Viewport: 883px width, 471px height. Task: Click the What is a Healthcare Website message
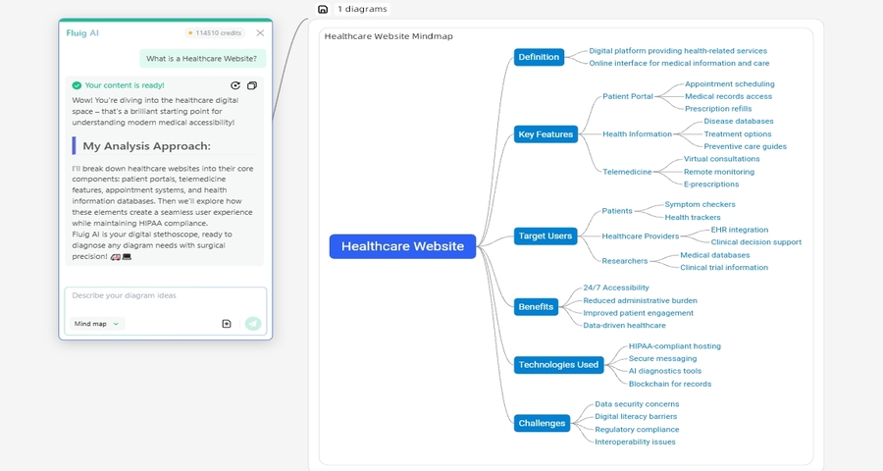click(201, 59)
